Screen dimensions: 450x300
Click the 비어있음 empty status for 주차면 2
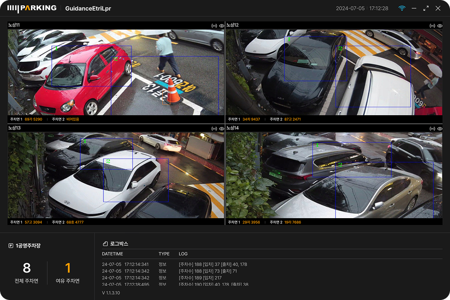(x=73, y=119)
